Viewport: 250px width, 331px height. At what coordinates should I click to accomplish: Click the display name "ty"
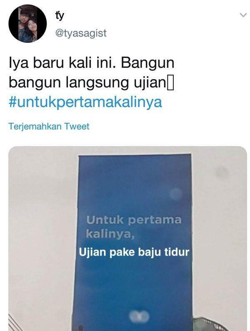(60, 16)
